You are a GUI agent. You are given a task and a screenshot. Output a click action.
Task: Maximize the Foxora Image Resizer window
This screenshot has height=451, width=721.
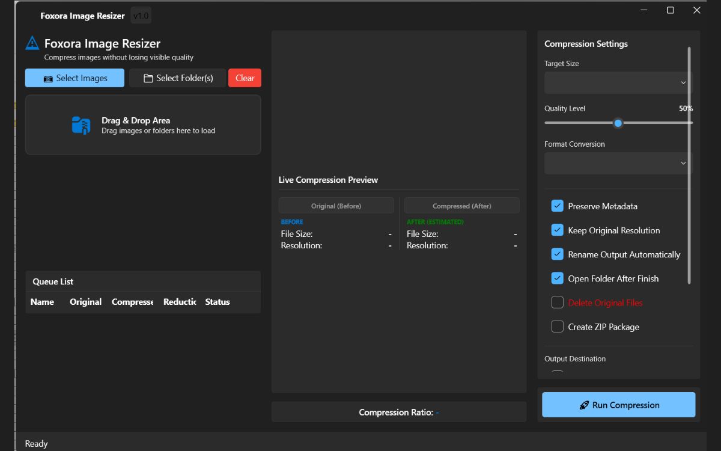click(671, 10)
